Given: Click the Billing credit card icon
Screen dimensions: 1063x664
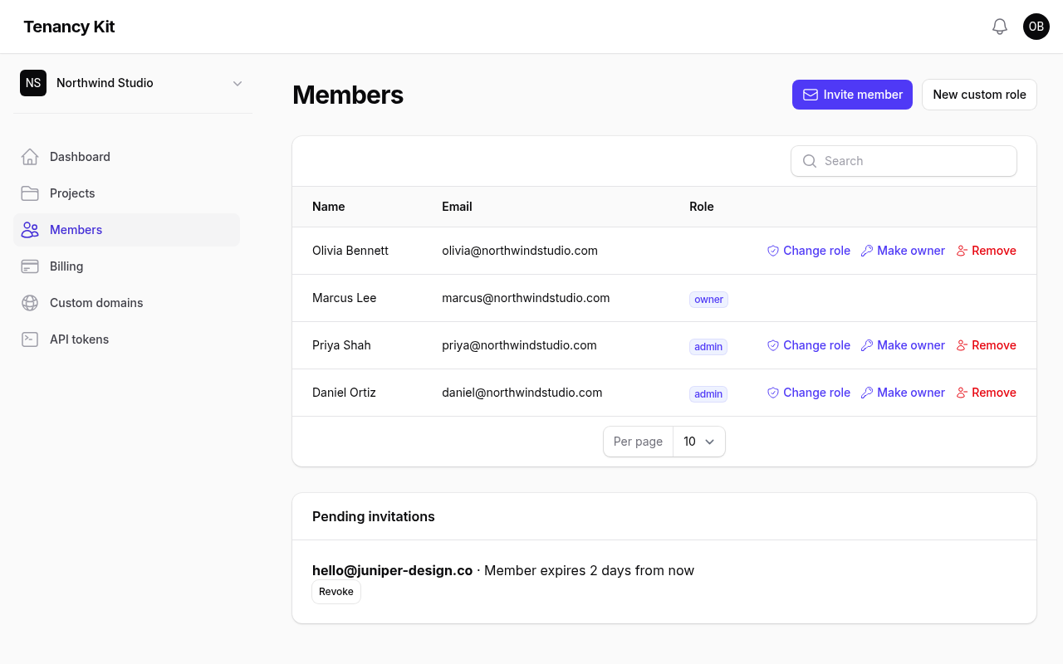Looking at the screenshot, I should pyautogui.click(x=30, y=266).
